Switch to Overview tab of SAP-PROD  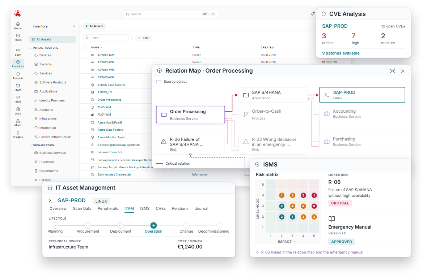pyautogui.click(x=58, y=208)
